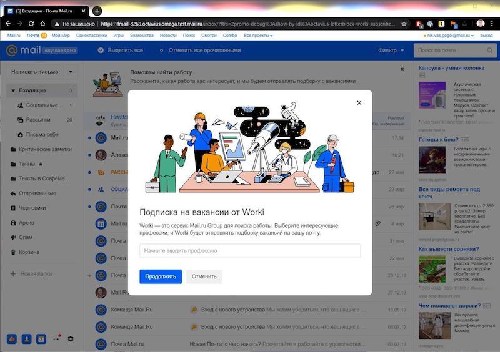Click attachment paperclip on 4 мар message
Viewport: 500px width, 352px height.
tap(378, 223)
